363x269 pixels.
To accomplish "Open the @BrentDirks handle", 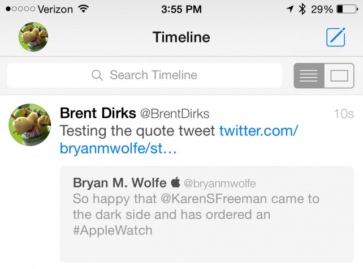I will coord(175,114).
